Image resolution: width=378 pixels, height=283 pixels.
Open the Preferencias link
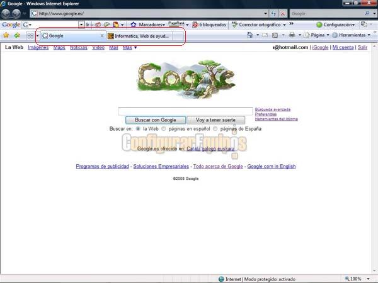pos(266,114)
